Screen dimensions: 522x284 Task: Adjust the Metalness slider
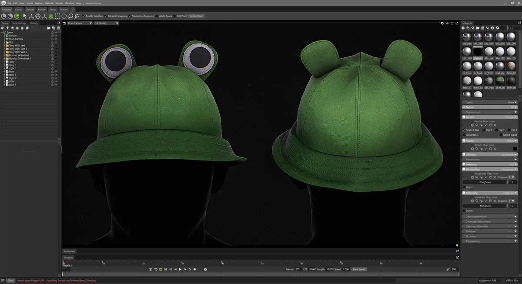pyautogui.click(x=485, y=206)
